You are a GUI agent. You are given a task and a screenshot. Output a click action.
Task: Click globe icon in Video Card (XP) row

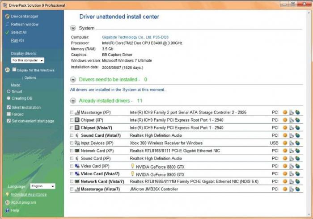[x=298, y=166]
